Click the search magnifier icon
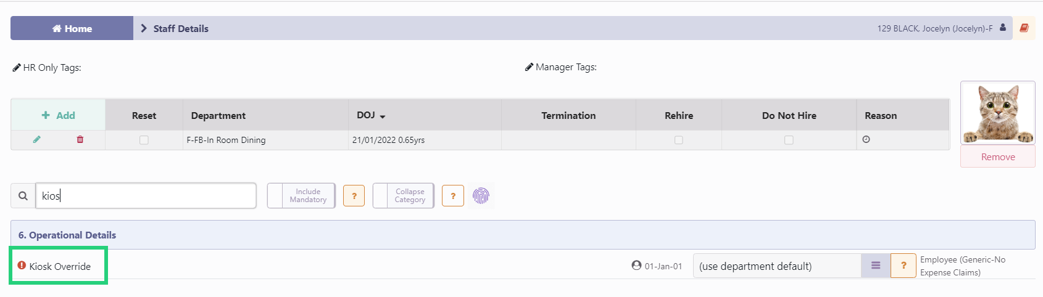The height and width of the screenshot is (297, 1043). pyautogui.click(x=23, y=196)
